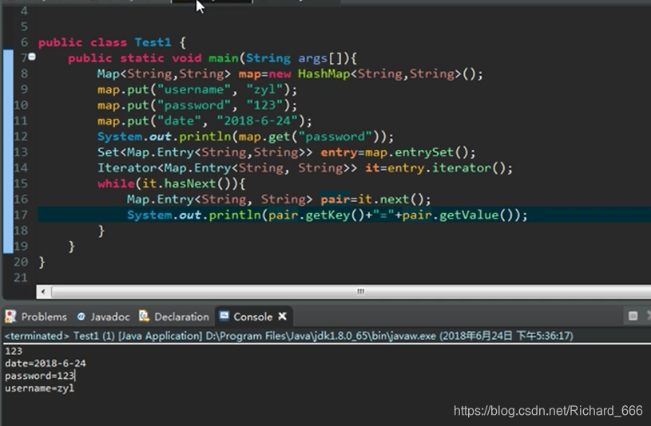The image size is (651, 426).
Task: Click the "2018-6-24" string on line 11
Action: coord(257,120)
